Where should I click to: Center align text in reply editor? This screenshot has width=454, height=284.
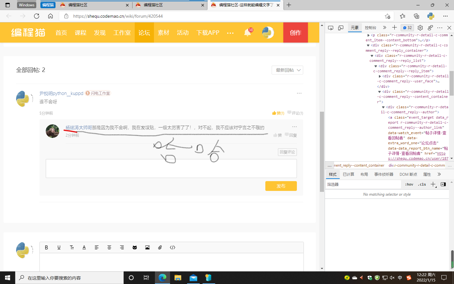[x=109, y=247]
